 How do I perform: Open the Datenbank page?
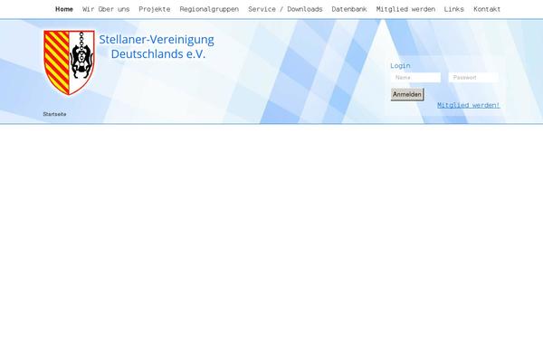(x=349, y=9)
